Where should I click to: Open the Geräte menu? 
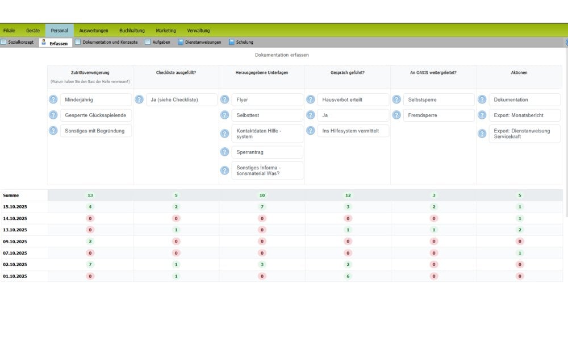[x=33, y=31]
